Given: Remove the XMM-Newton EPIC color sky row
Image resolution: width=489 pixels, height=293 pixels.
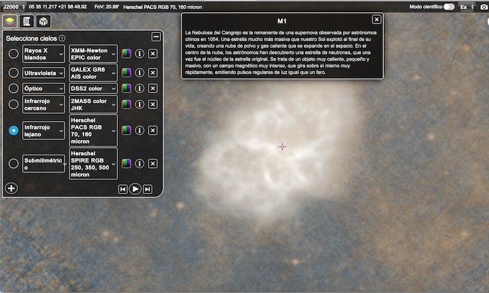Looking at the screenshot, I should point(153,53).
